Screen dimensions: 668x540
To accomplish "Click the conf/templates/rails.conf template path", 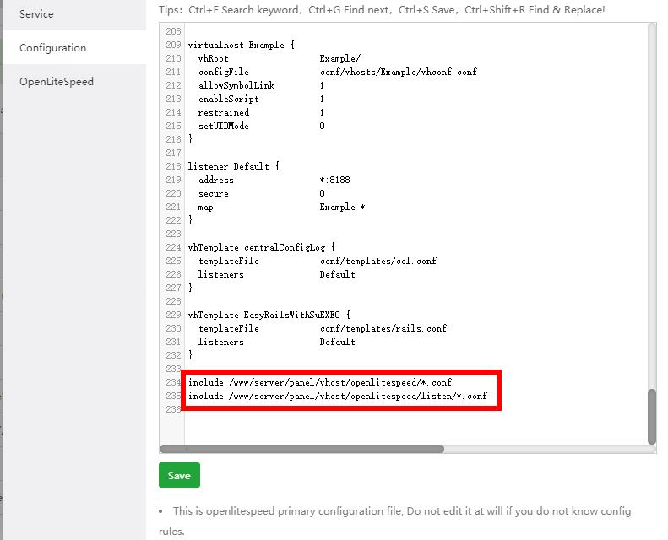I will click(x=383, y=328).
